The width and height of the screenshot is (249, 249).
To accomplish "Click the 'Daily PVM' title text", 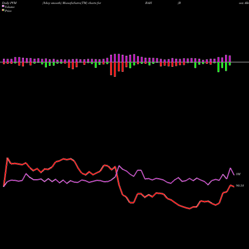I will point(9,3).
